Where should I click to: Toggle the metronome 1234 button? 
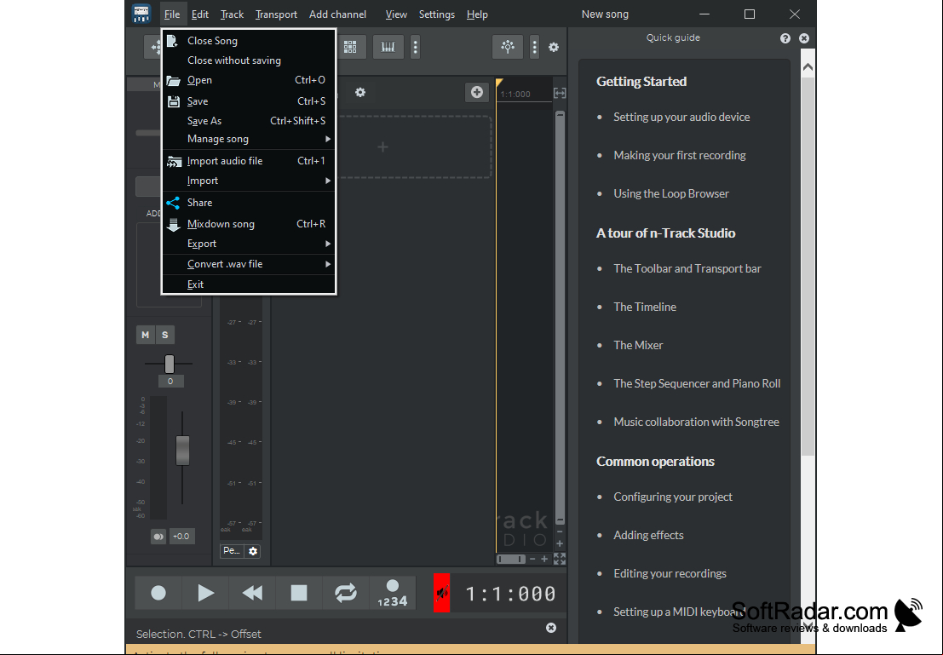coord(392,593)
